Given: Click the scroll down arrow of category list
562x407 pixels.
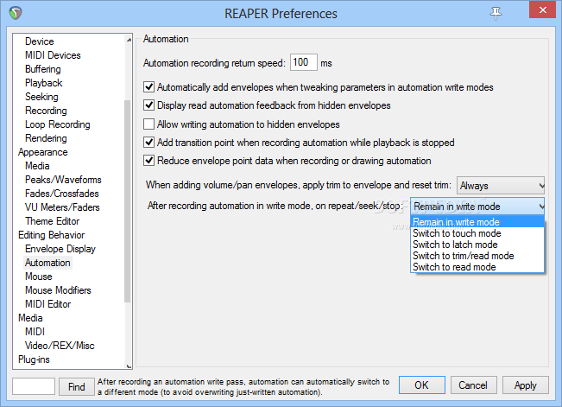Looking at the screenshot, I should (129, 366).
